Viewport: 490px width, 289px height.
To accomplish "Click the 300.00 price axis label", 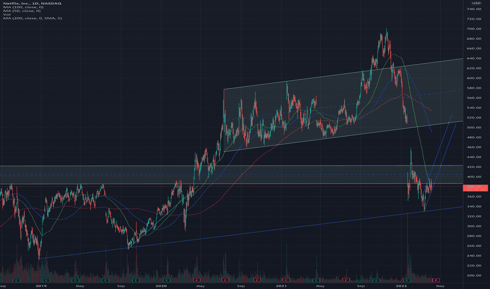I will pyautogui.click(x=474, y=226).
